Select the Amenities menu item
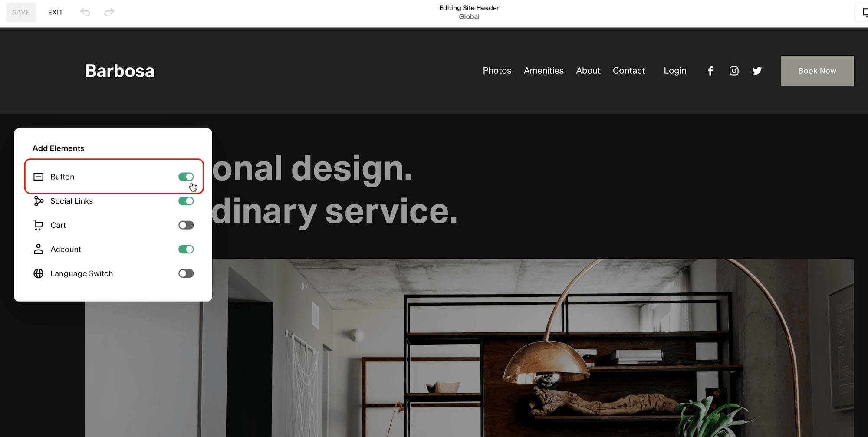Image resolution: width=868 pixels, height=437 pixels. [543, 71]
